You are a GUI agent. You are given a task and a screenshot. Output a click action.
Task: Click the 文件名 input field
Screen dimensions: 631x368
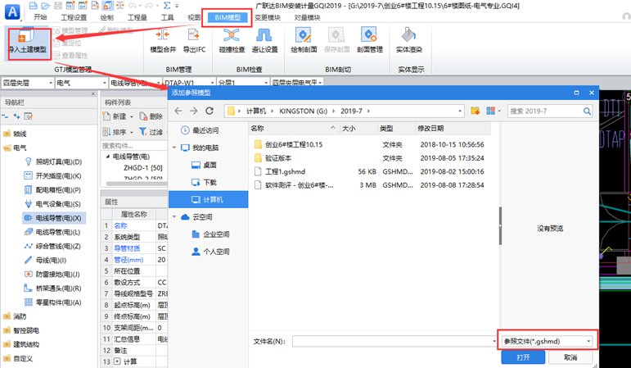pyautogui.click(x=393, y=340)
